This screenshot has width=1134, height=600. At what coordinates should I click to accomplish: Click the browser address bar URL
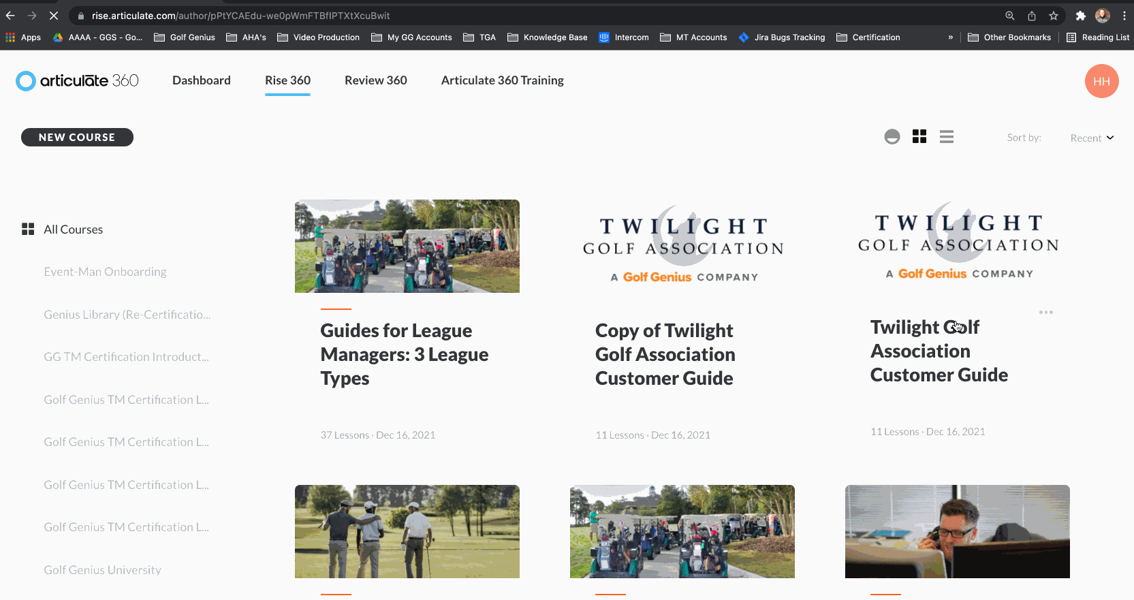point(241,16)
